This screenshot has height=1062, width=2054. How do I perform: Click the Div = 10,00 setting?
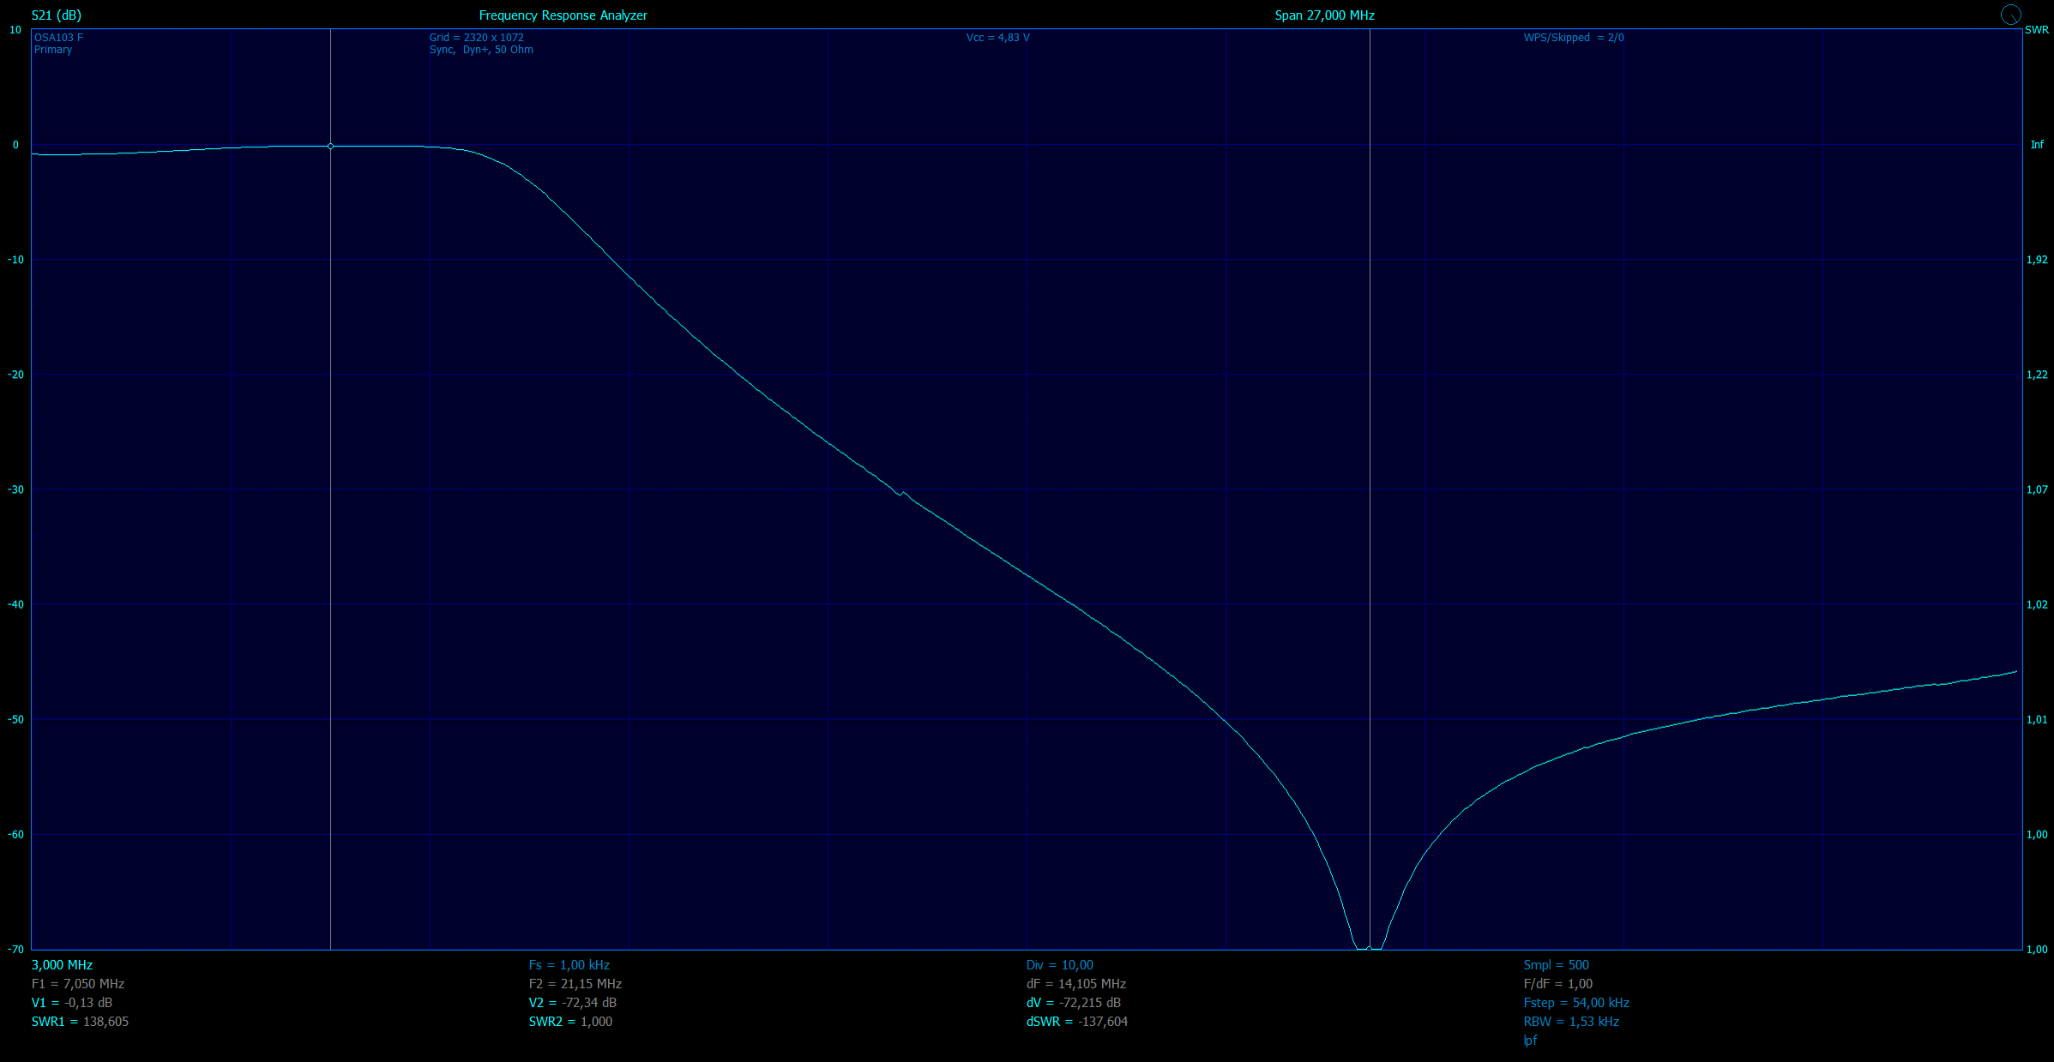tap(1059, 965)
